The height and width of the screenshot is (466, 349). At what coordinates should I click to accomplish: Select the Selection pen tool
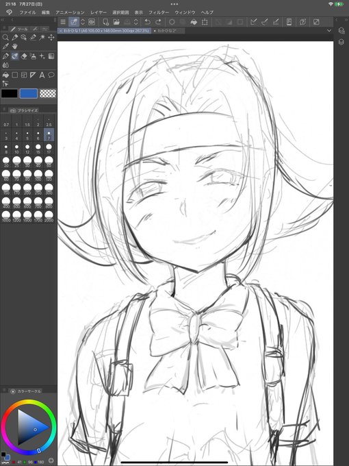33,37
